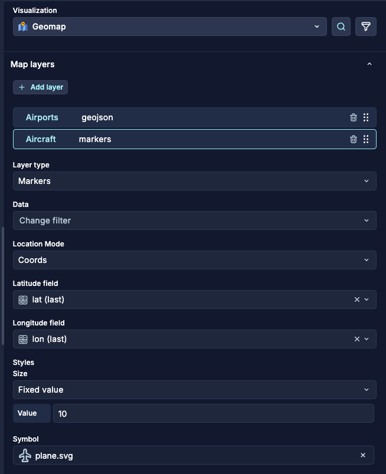This screenshot has height=474, width=386.
Task: Clear the Latitude field selection
Action: click(356, 299)
